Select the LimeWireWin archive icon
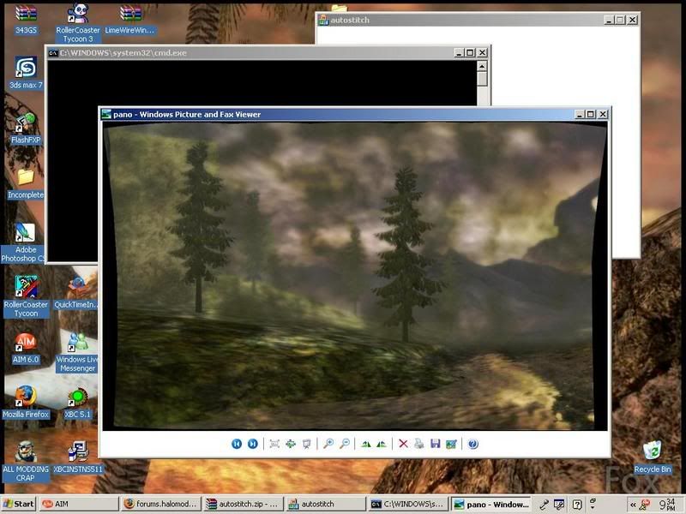The width and height of the screenshot is (686, 514). [x=130, y=19]
